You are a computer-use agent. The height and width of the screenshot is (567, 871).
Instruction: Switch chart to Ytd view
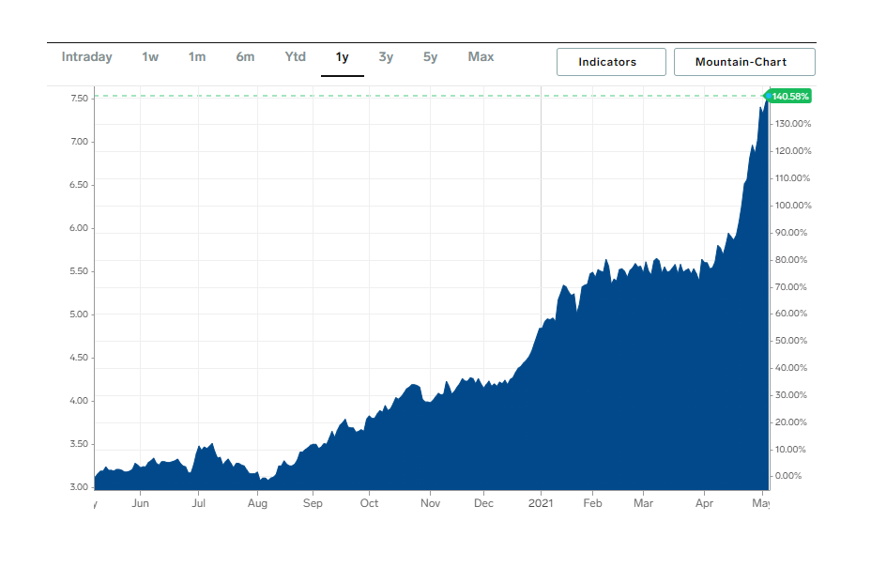coord(295,57)
